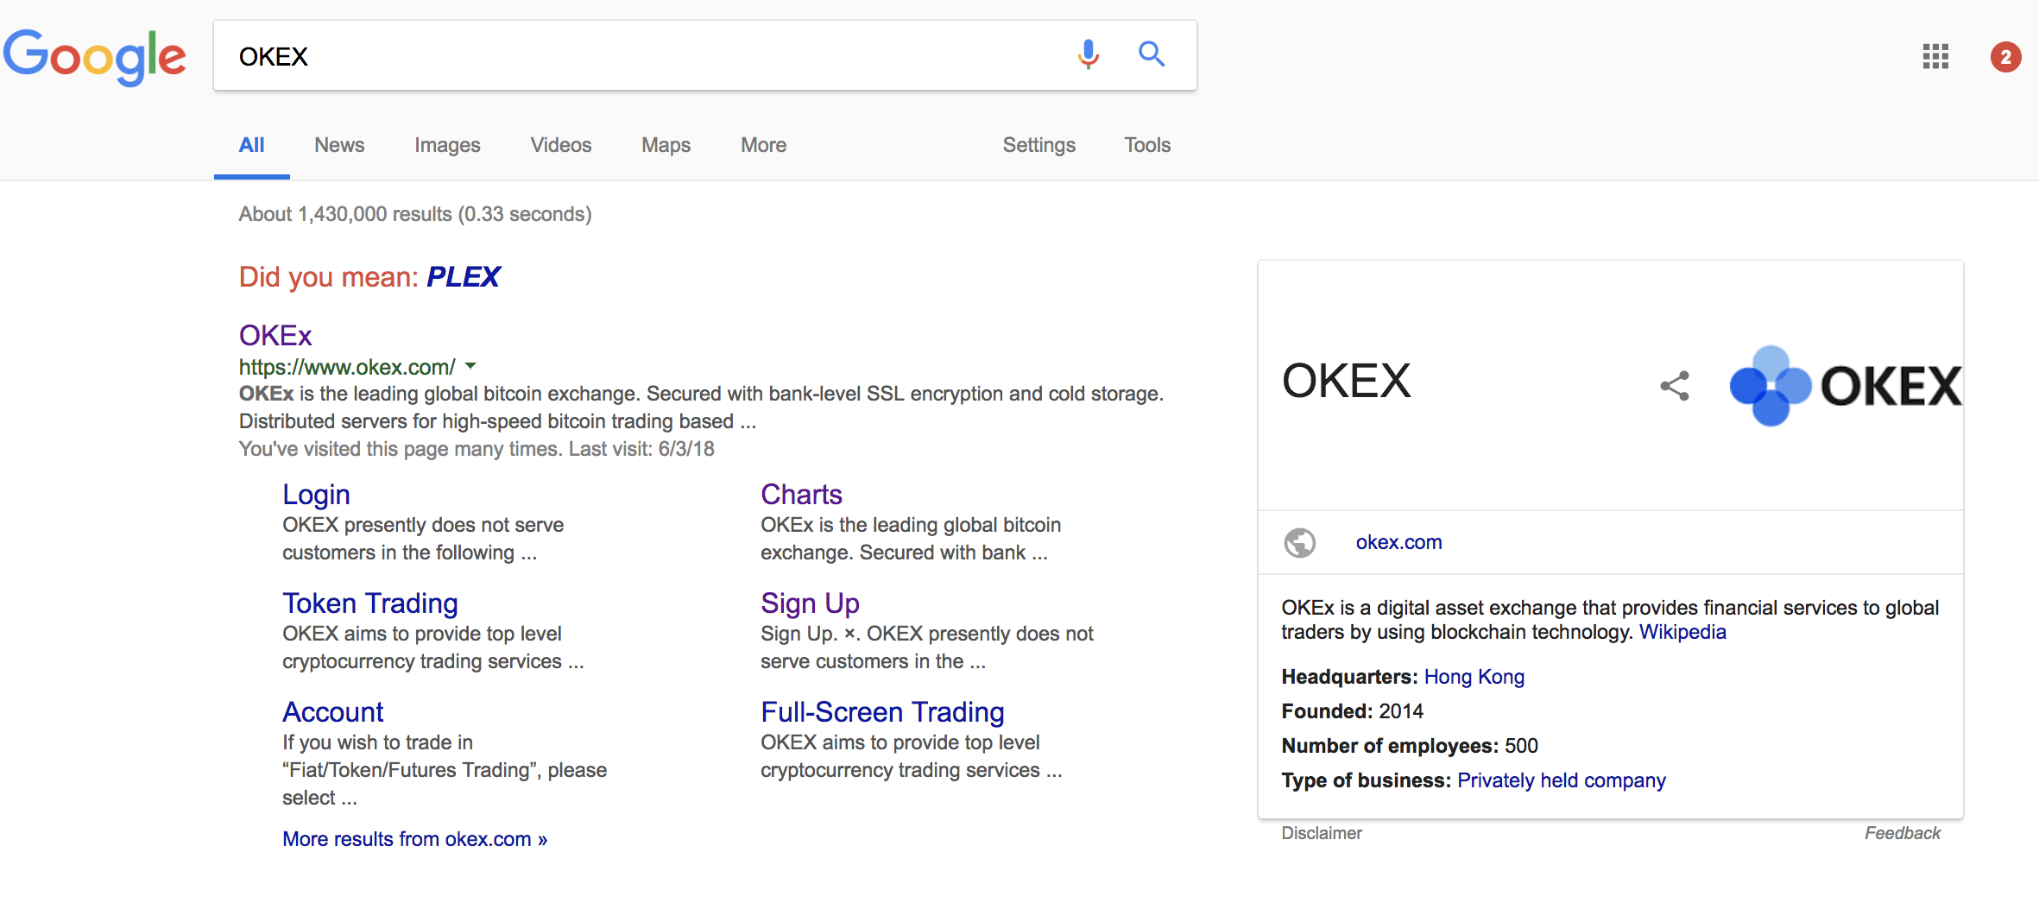Click the Privately held company link

(1561, 780)
